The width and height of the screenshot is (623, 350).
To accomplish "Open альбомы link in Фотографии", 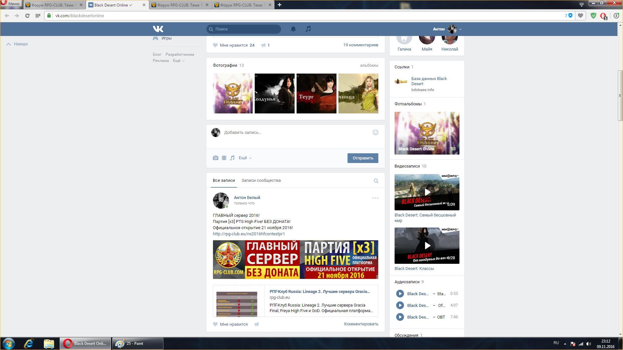I will point(369,65).
